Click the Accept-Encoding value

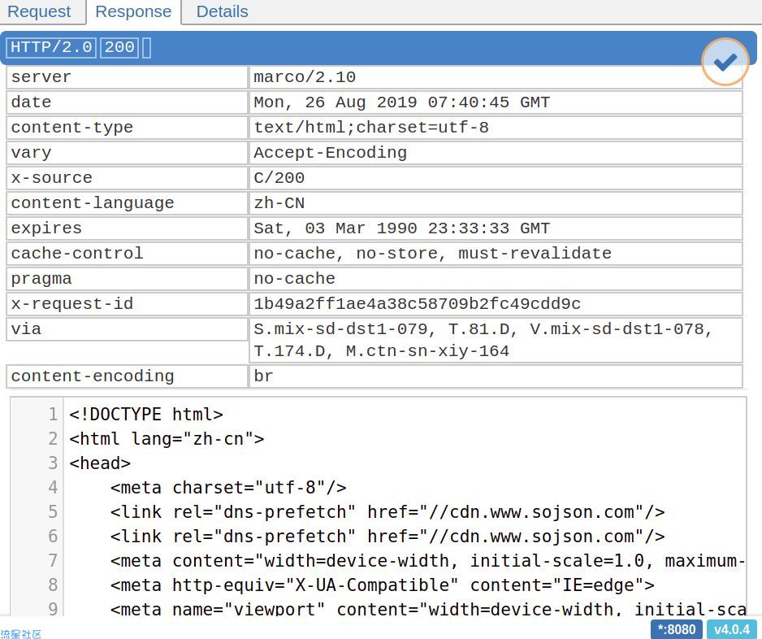click(496, 153)
